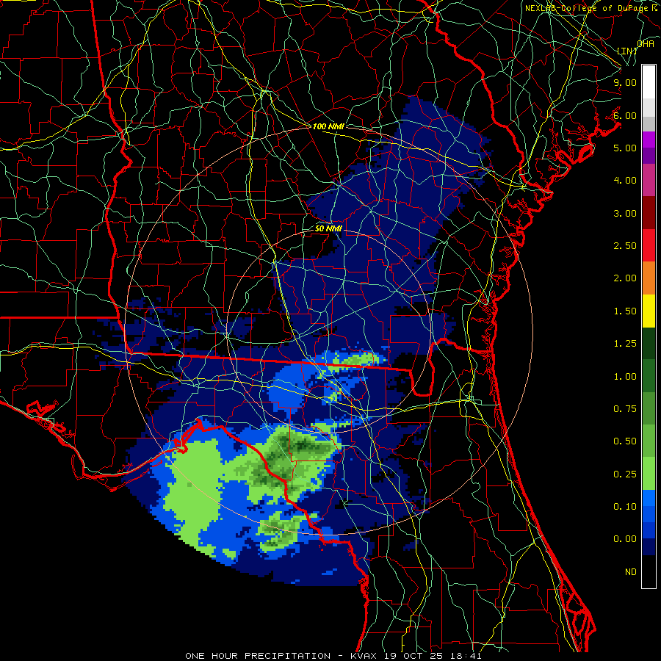Click the 0.50 legend value
Viewport: 661px width, 661px height.
[x=625, y=441]
